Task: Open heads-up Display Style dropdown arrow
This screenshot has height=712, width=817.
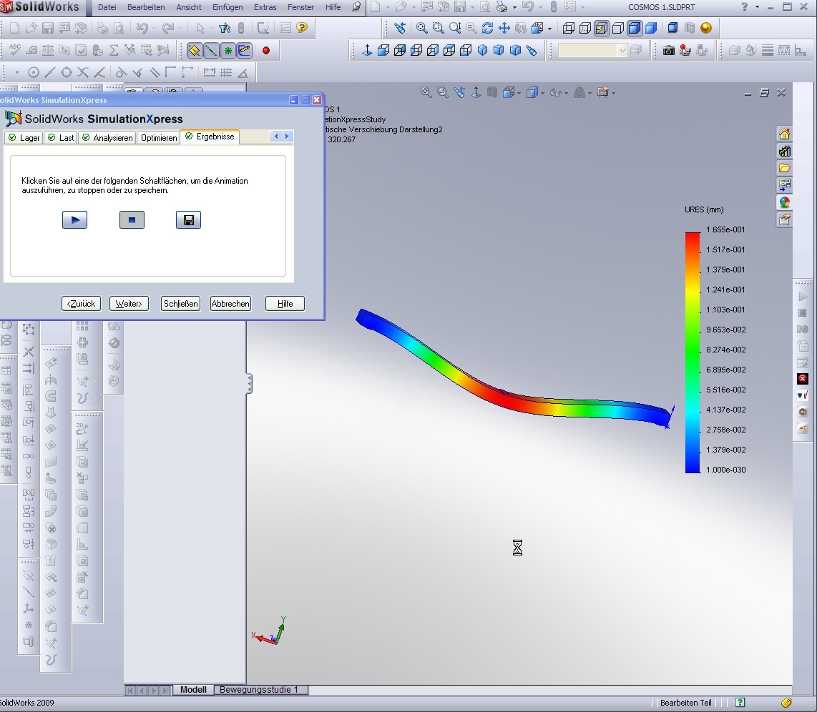Action: tap(542, 93)
